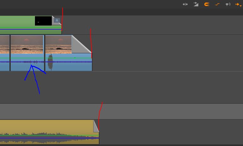Screen dimensions: 243x146
Task: Open editing mode dropdown with orange arrow
Action: click(x=238, y=4)
